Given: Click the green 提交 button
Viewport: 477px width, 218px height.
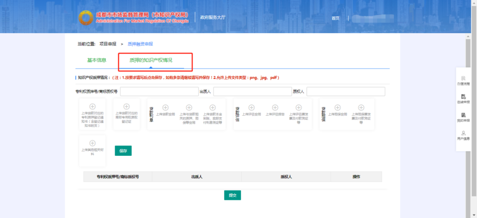Looking at the screenshot, I should coord(233,195).
